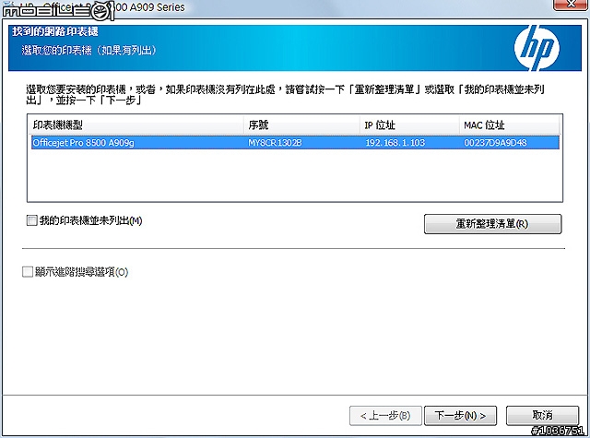Image resolution: width=590 pixels, height=438 pixels.
Task: Enable 顯示進階搜尋選項 checkbox
Action: point(28,272)
